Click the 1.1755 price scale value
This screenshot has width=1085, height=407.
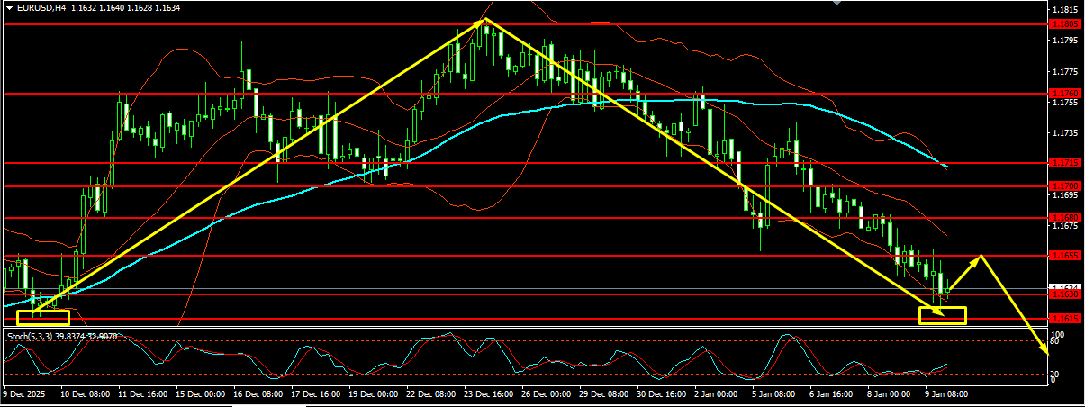click(1065, 103)
